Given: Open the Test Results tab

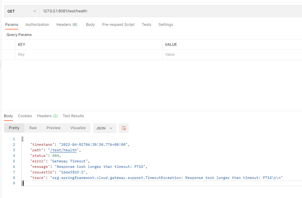Looking at the screenshot, I should tap(73, 116).
